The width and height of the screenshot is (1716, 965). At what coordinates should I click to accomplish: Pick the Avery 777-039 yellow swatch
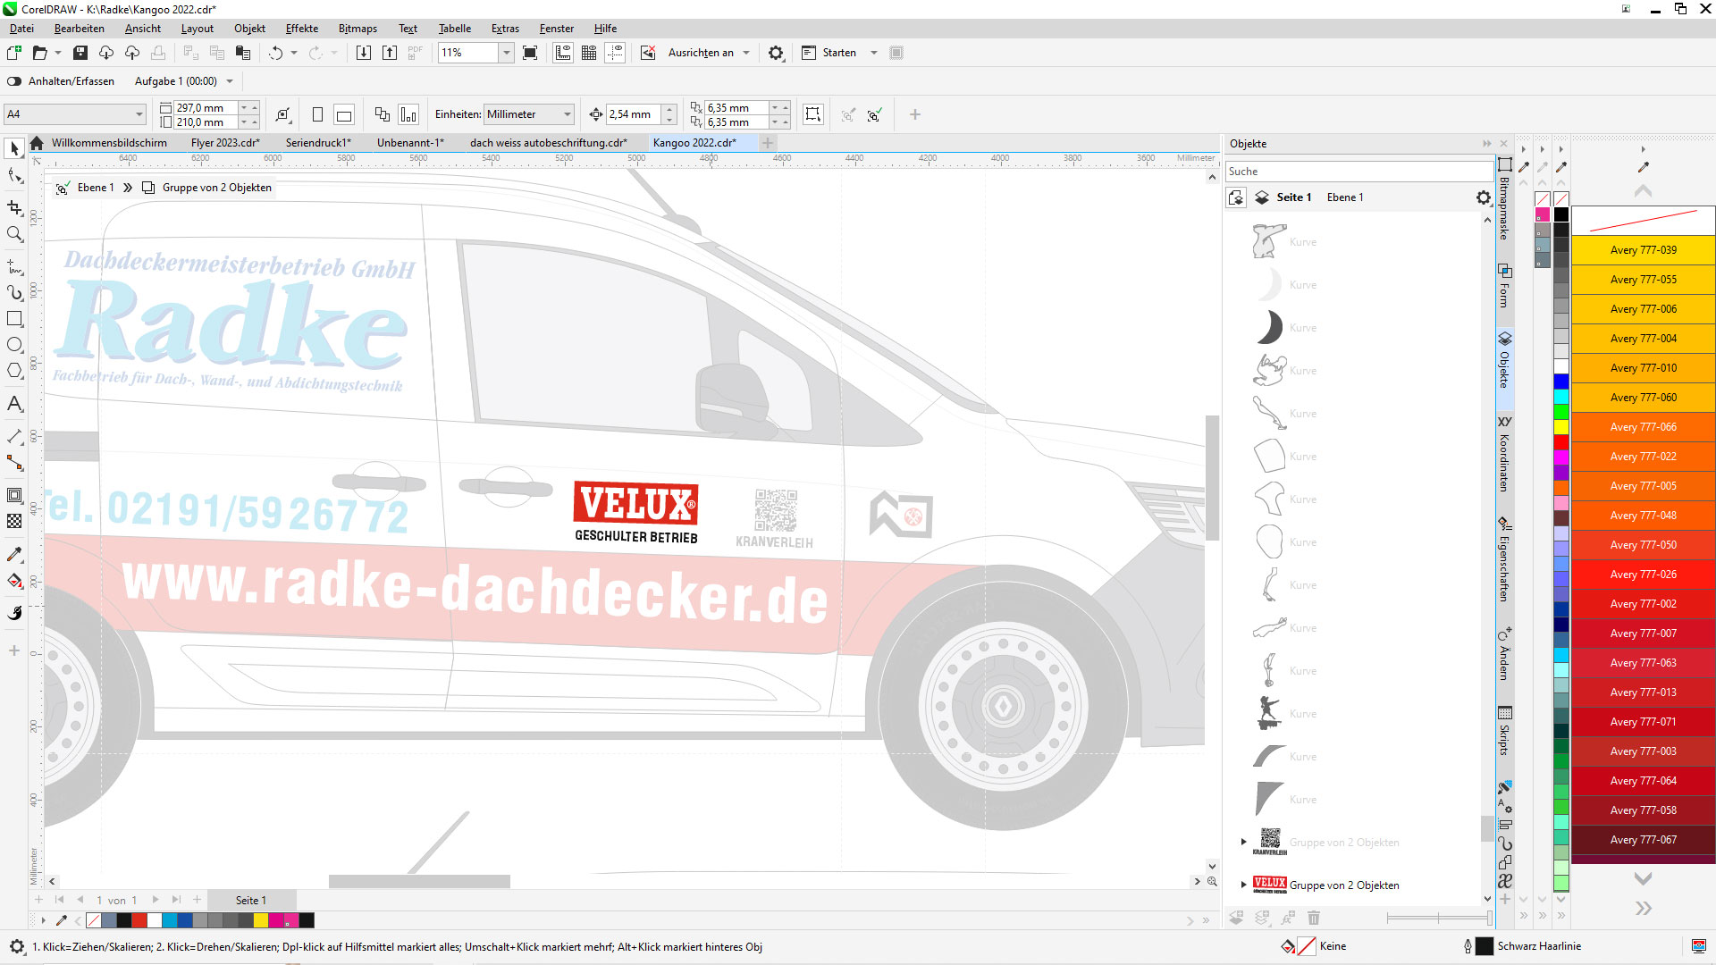pyautogui.click(x=1643, y=250)
